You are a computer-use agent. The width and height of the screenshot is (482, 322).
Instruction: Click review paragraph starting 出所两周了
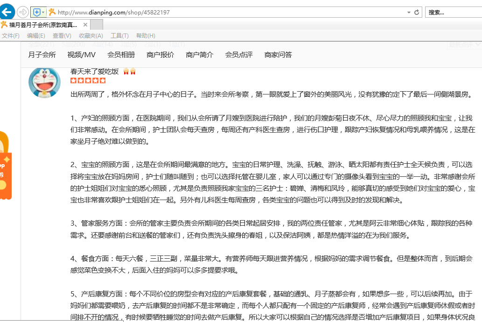[272, 94]
